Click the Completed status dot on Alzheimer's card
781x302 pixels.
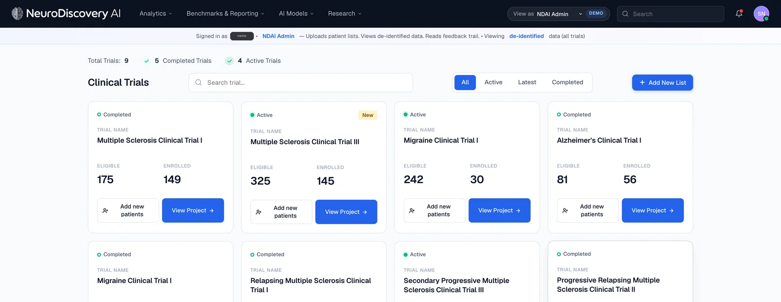pyautogui.click(x=559, y=114)
